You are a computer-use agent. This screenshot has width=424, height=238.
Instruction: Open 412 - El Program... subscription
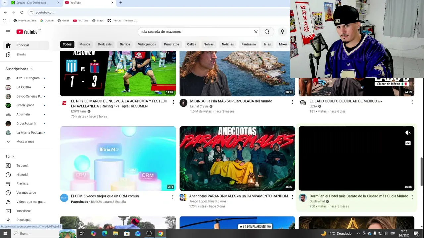pos(26,78)
